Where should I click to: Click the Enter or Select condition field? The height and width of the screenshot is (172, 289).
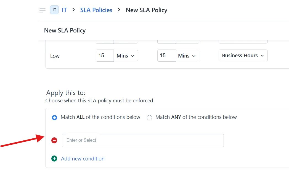(143, 140)
